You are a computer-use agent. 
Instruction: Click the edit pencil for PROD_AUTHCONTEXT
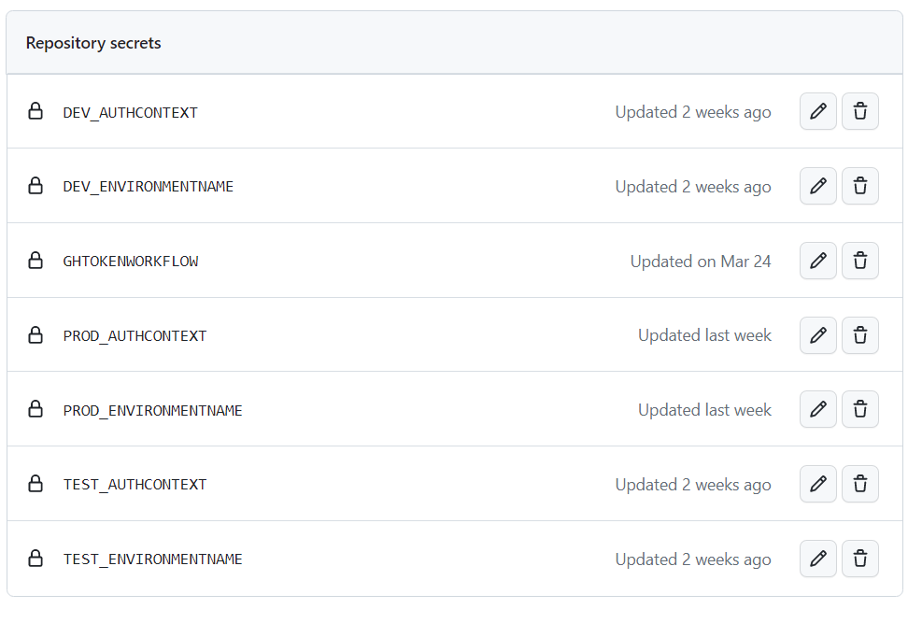point(817,334)
